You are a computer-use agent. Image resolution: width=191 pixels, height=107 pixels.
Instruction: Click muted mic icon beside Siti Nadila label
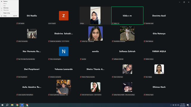(17, 23)
